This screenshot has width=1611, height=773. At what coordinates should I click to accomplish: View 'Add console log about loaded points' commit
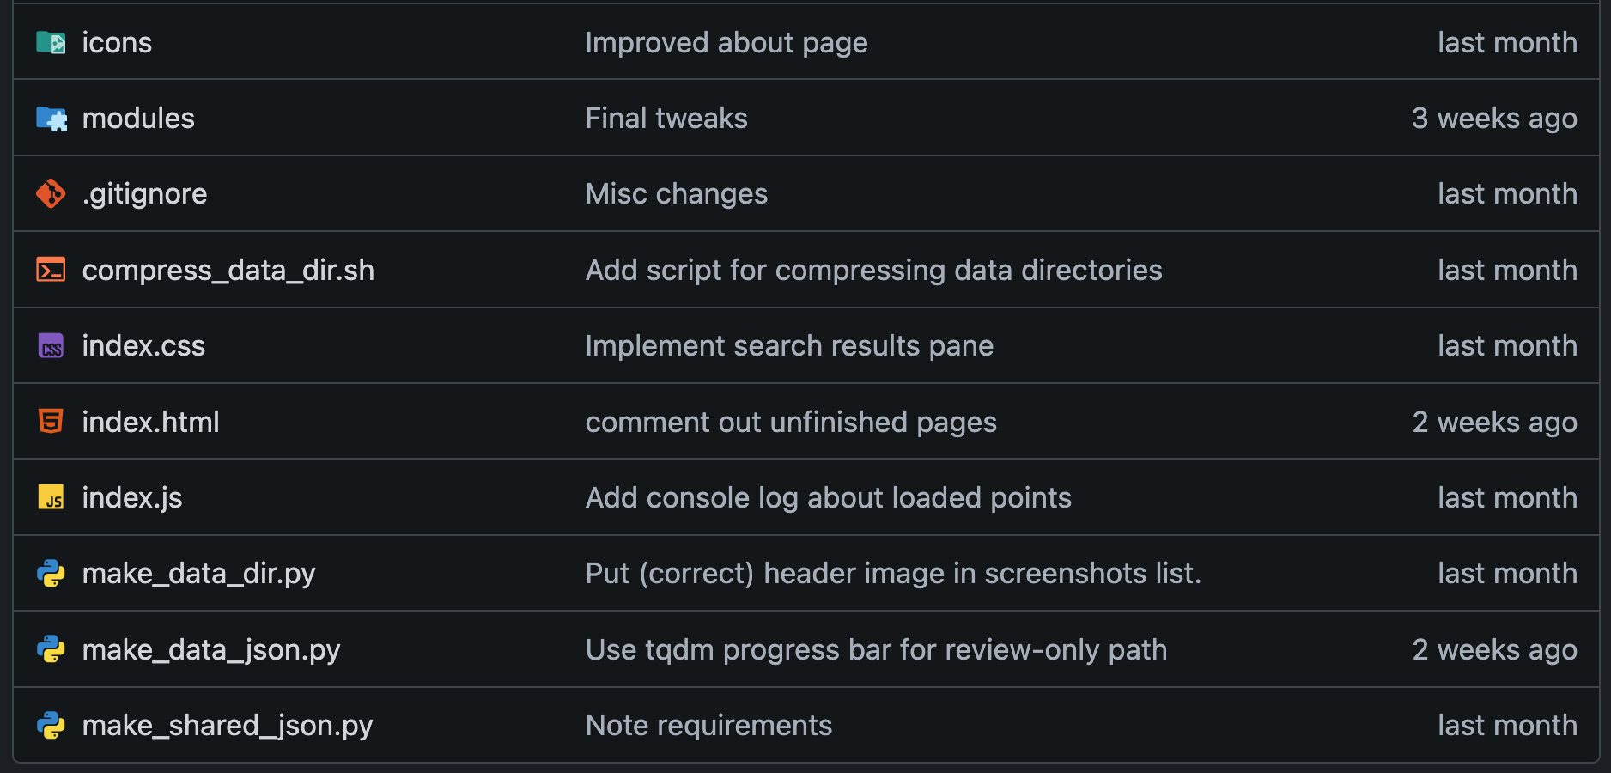click(x=828, y=498)
